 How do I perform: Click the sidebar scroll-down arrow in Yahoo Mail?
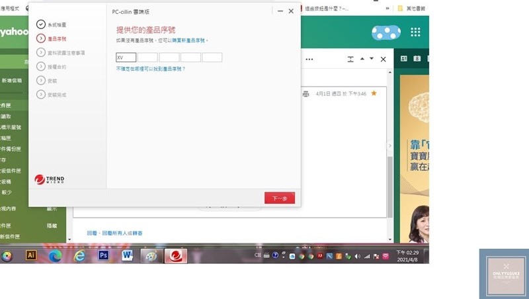[x=69, y=239]
